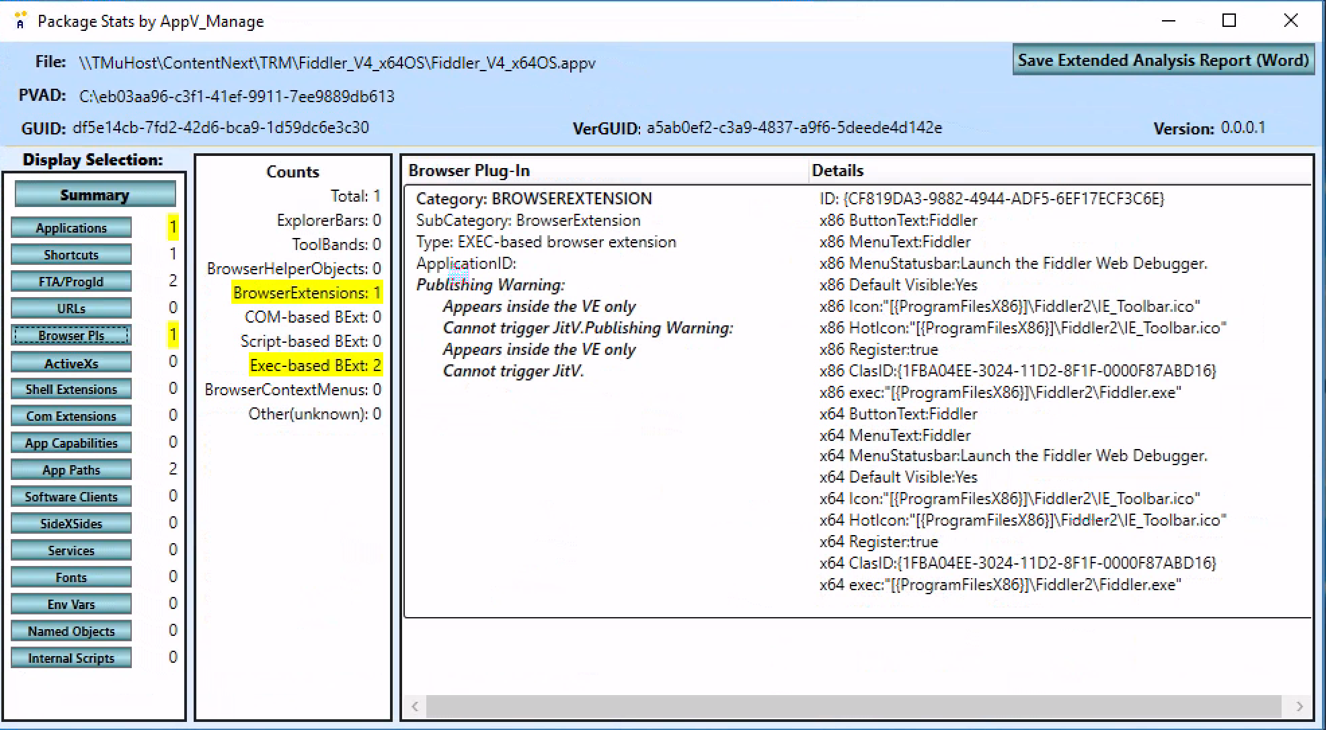Select the highlighted 'BrowserExtensions: 1' count
Image resolution: width=1326 pixels, height=730 pixels.
pos(307,293)
